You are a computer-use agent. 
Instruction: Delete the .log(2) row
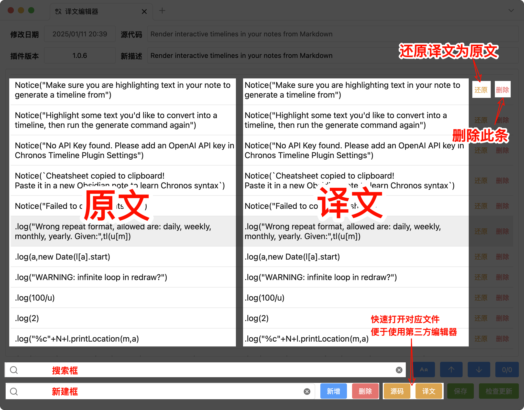503,318
